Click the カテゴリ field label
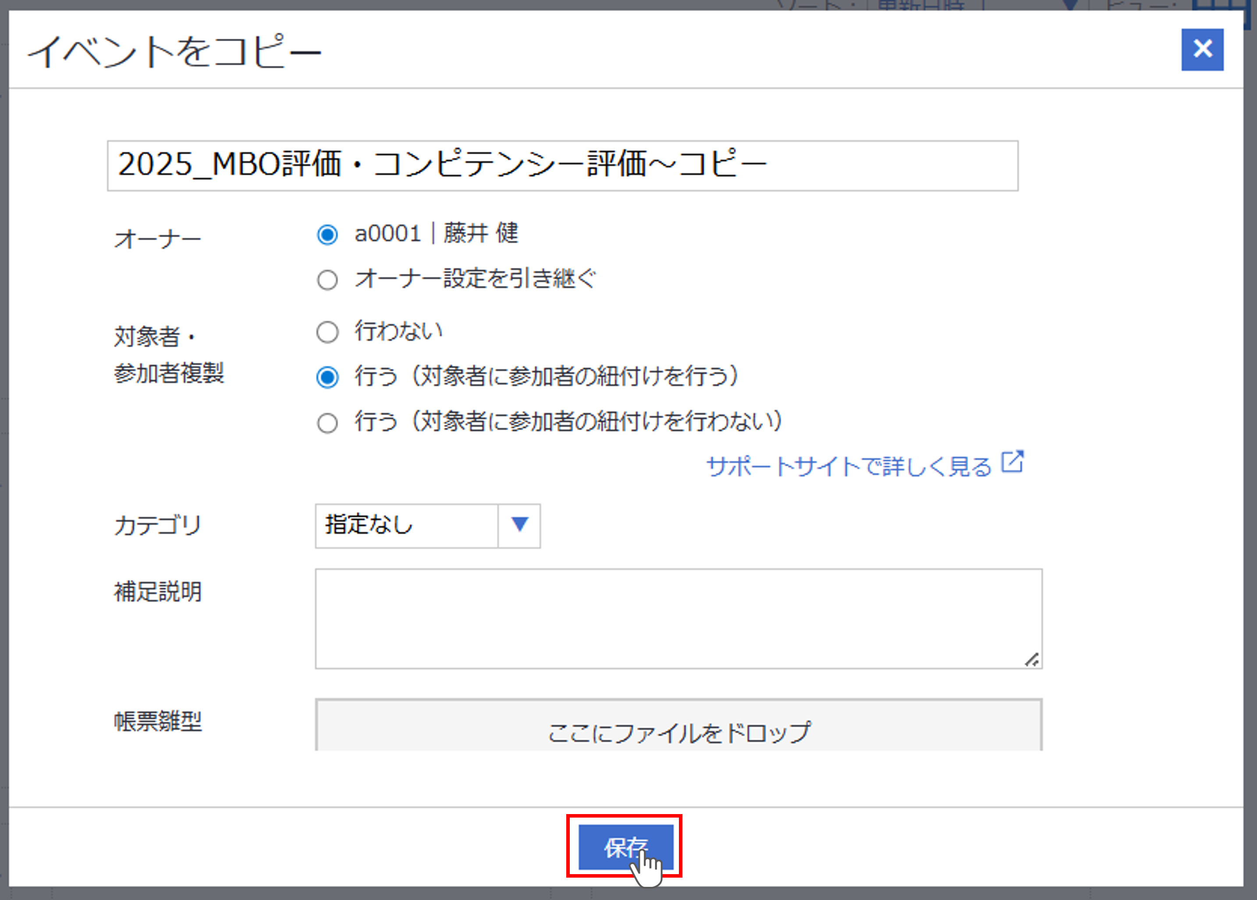Image resolution: width=1257 pixels, height=900 pixels. [x=157, y=525]
